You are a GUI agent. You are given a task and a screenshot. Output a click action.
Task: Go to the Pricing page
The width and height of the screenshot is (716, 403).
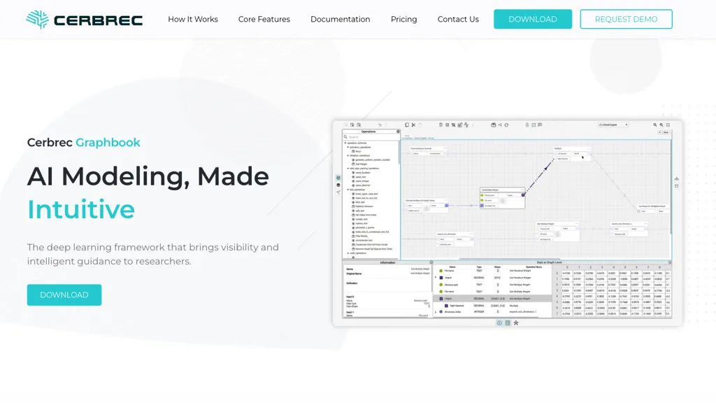[403, 20]
